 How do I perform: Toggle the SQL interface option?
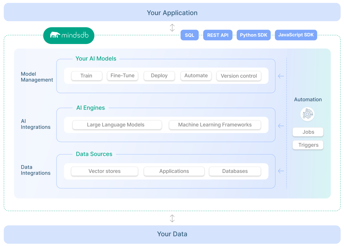(190, 35)
